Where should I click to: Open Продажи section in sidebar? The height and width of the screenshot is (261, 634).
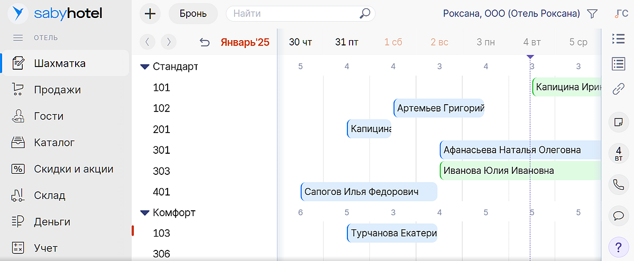coord(57,90)
